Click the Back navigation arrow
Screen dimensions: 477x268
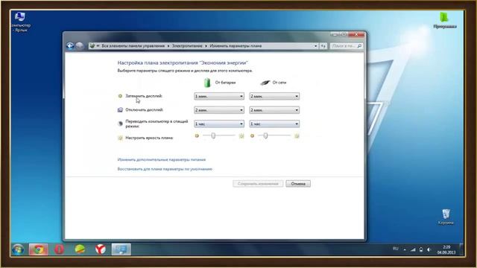70,46
